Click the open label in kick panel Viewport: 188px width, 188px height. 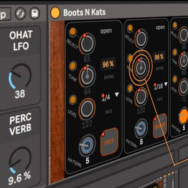[x=106, y=31]
